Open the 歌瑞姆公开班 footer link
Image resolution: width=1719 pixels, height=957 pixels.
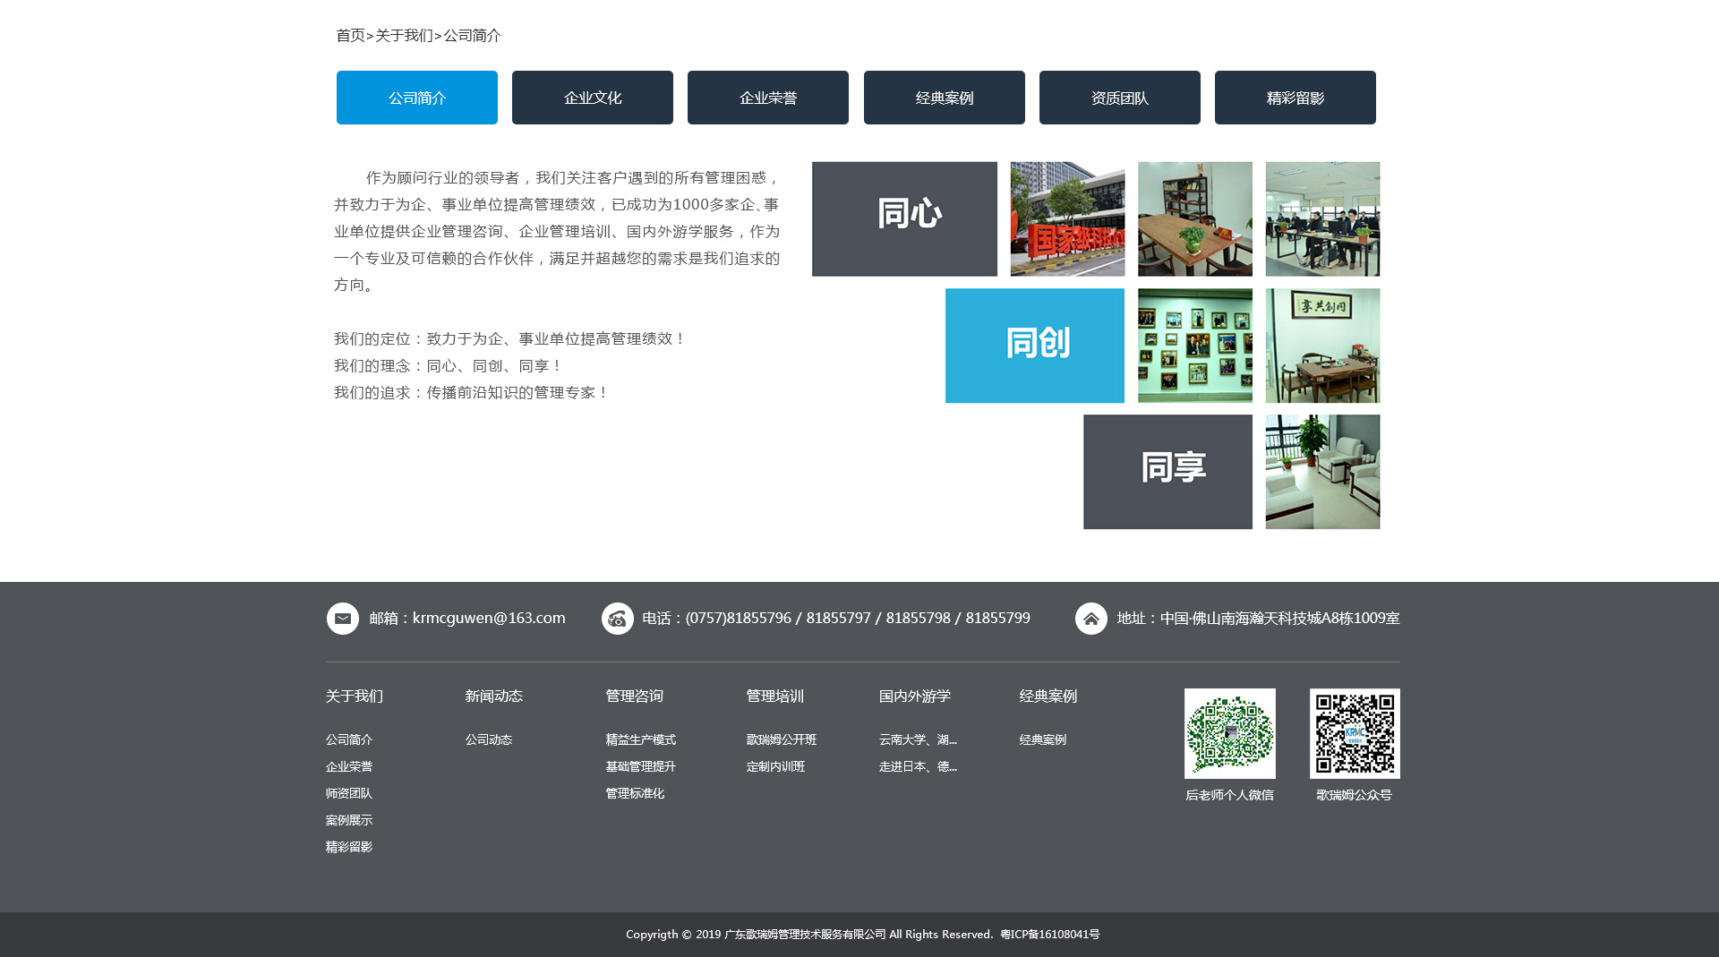[x=781, y=739]
